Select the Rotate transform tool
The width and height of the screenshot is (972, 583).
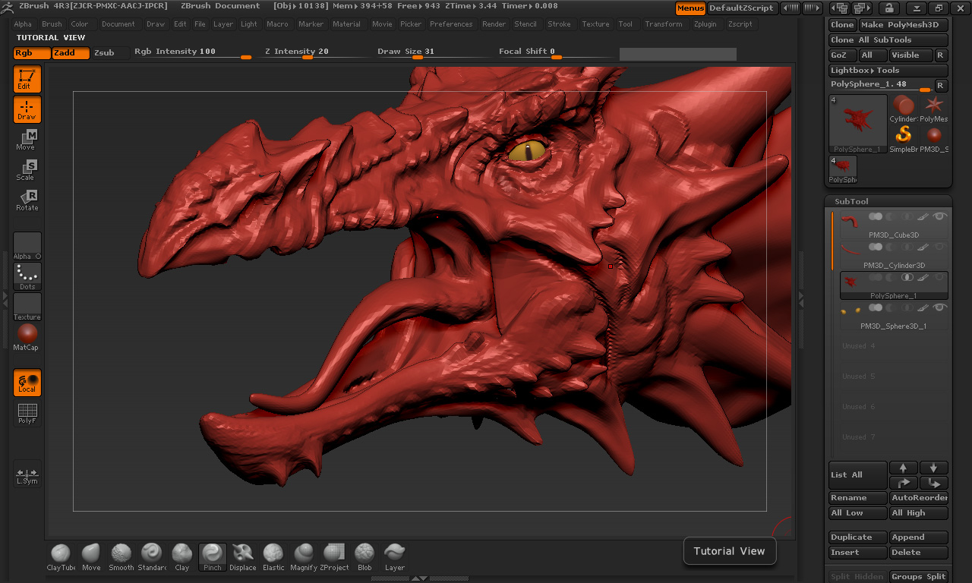27,200
